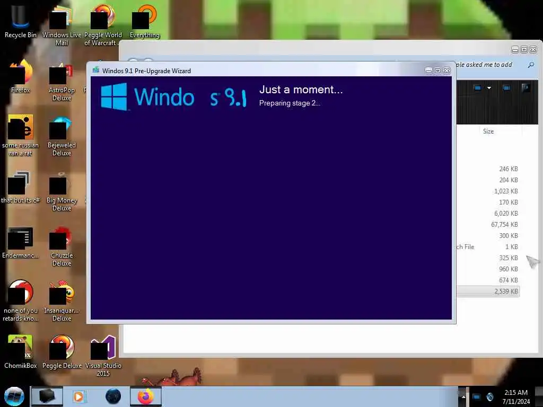
Task: Launch Insaniquarium Deluxe desktop shortcut
Action: pyautogui.click(x=62, y=300)
